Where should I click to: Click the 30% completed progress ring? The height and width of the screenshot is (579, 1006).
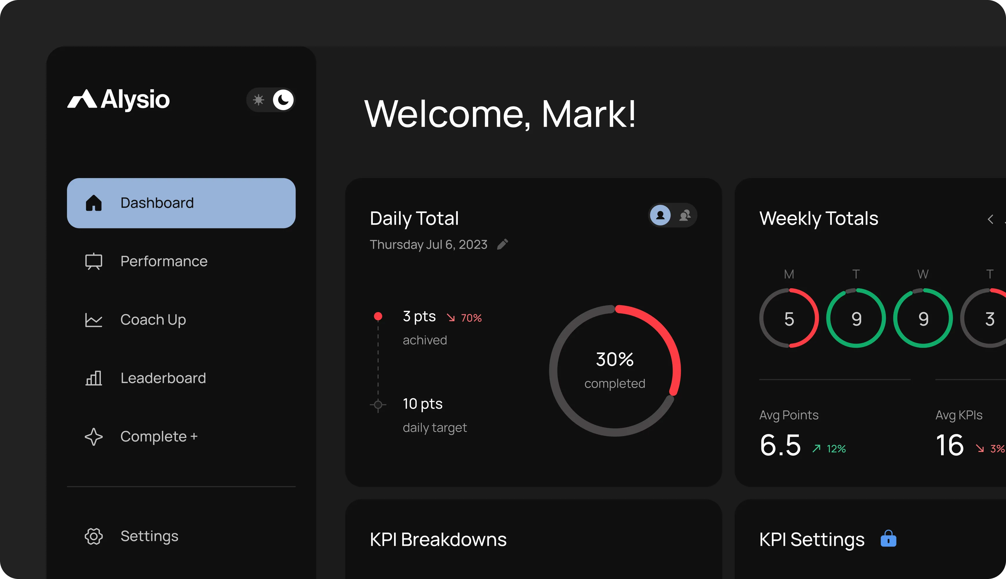pyautogui.click(x=615, y=370)
